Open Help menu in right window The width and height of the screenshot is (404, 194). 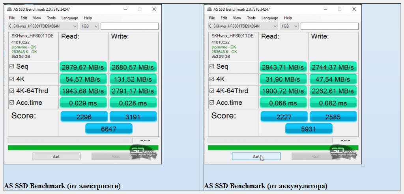pyautogui.click(x=288, y=18)
